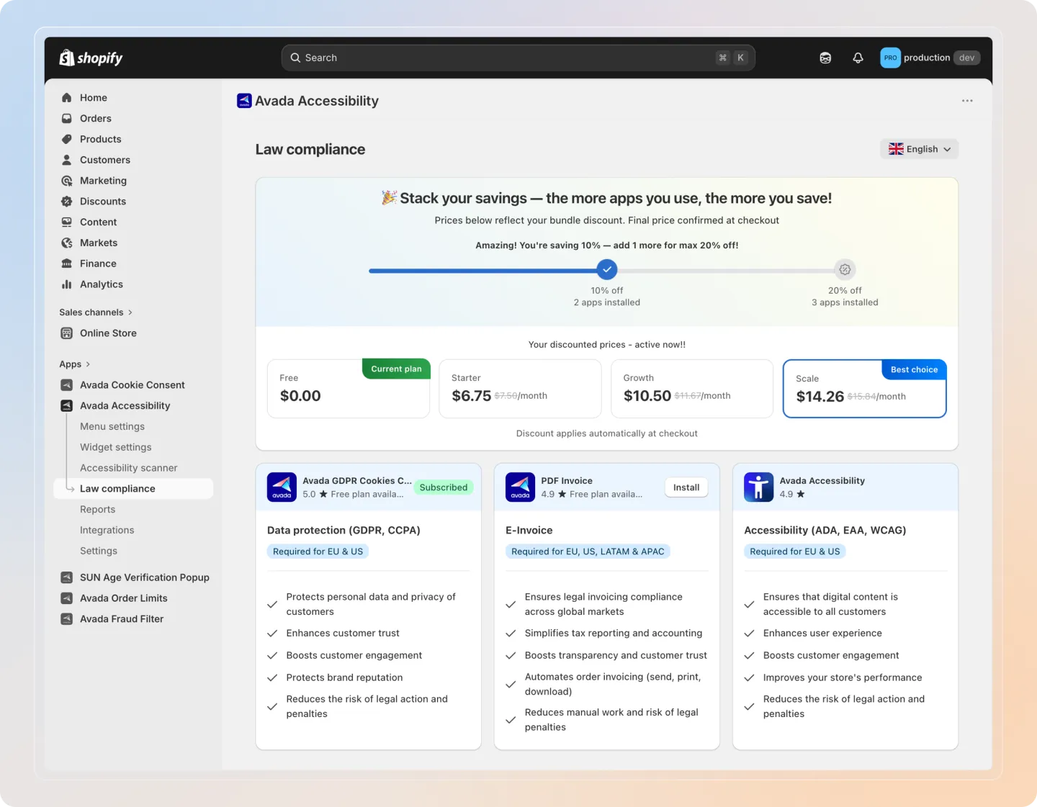Click the Data protection (GDPR, CCPA) heading
The image size is (1037, 807).
pyautogui.click(x=344, y=531)
